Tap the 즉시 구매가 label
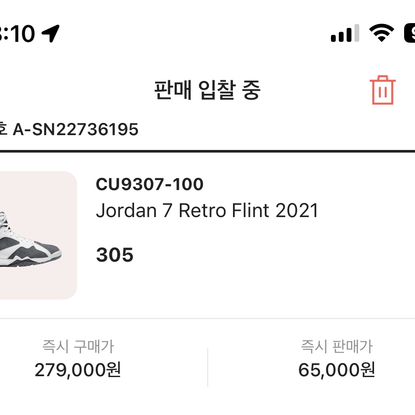The height and width of the screenshot is (415, 415). tap(78, 347)
